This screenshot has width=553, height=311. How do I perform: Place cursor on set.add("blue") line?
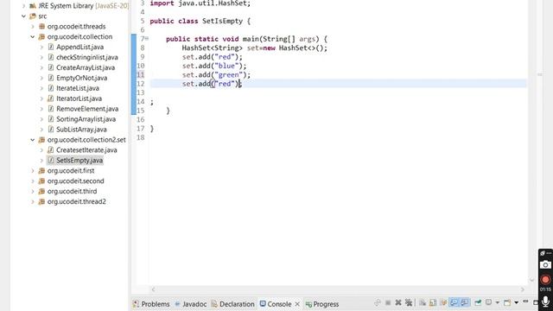(214, 66)
